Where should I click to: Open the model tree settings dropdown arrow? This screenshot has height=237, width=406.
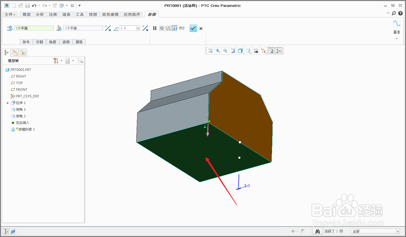pyautogui.click(x=61, y=61)
